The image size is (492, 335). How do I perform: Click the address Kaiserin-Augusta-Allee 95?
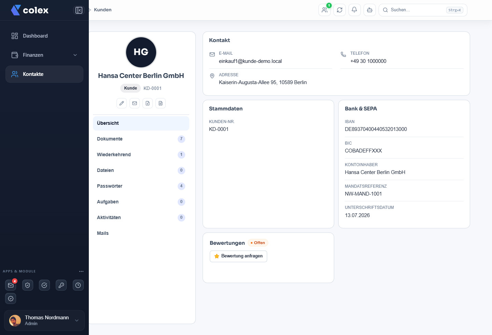(x=263, y=82)
